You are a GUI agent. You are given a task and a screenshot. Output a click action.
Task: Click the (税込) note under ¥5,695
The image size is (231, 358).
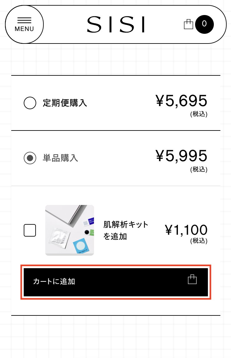199,114
